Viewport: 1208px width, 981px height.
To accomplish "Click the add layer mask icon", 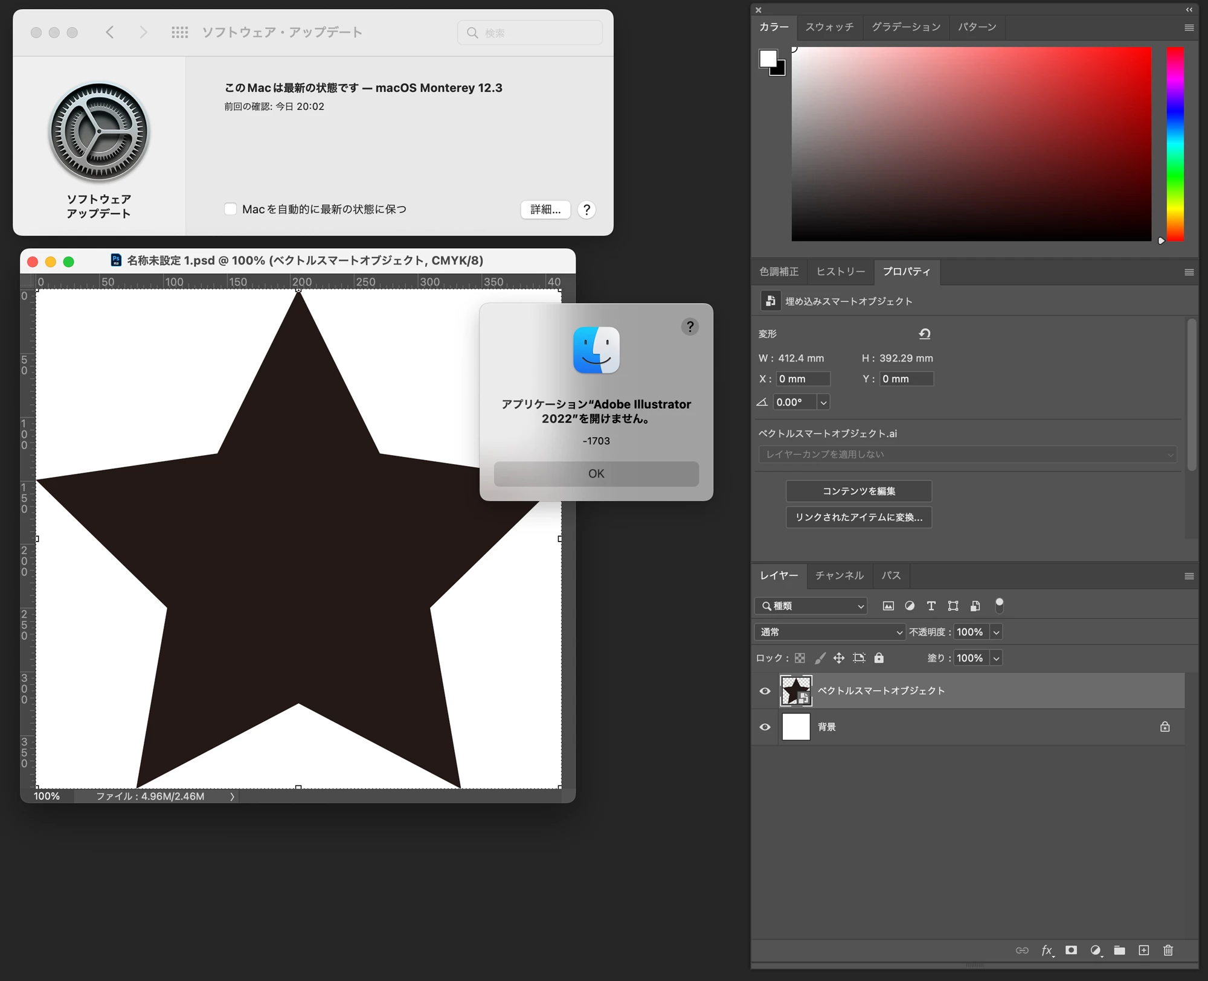I will click(x=1071, y=950).
